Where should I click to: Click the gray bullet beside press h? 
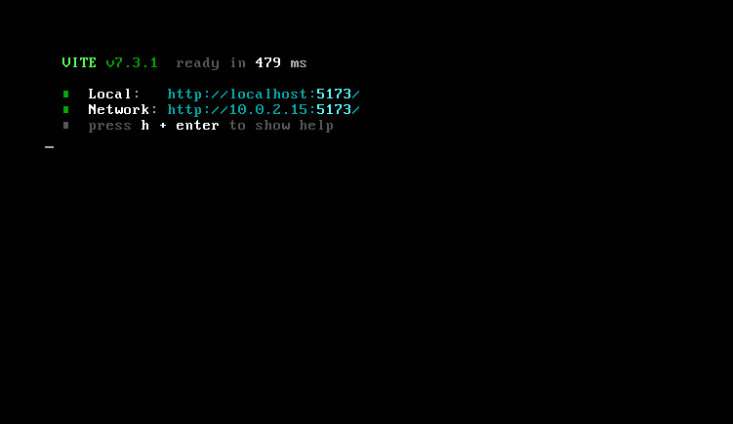pos(66,125)
